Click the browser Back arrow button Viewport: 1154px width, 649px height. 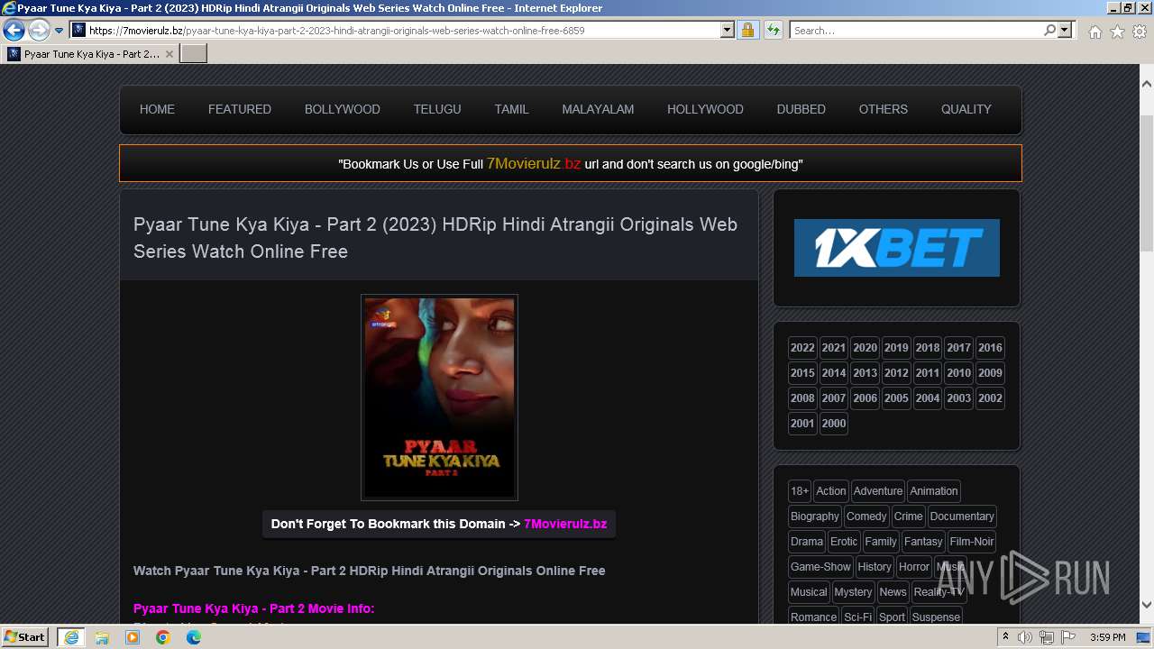coord(14,31)
